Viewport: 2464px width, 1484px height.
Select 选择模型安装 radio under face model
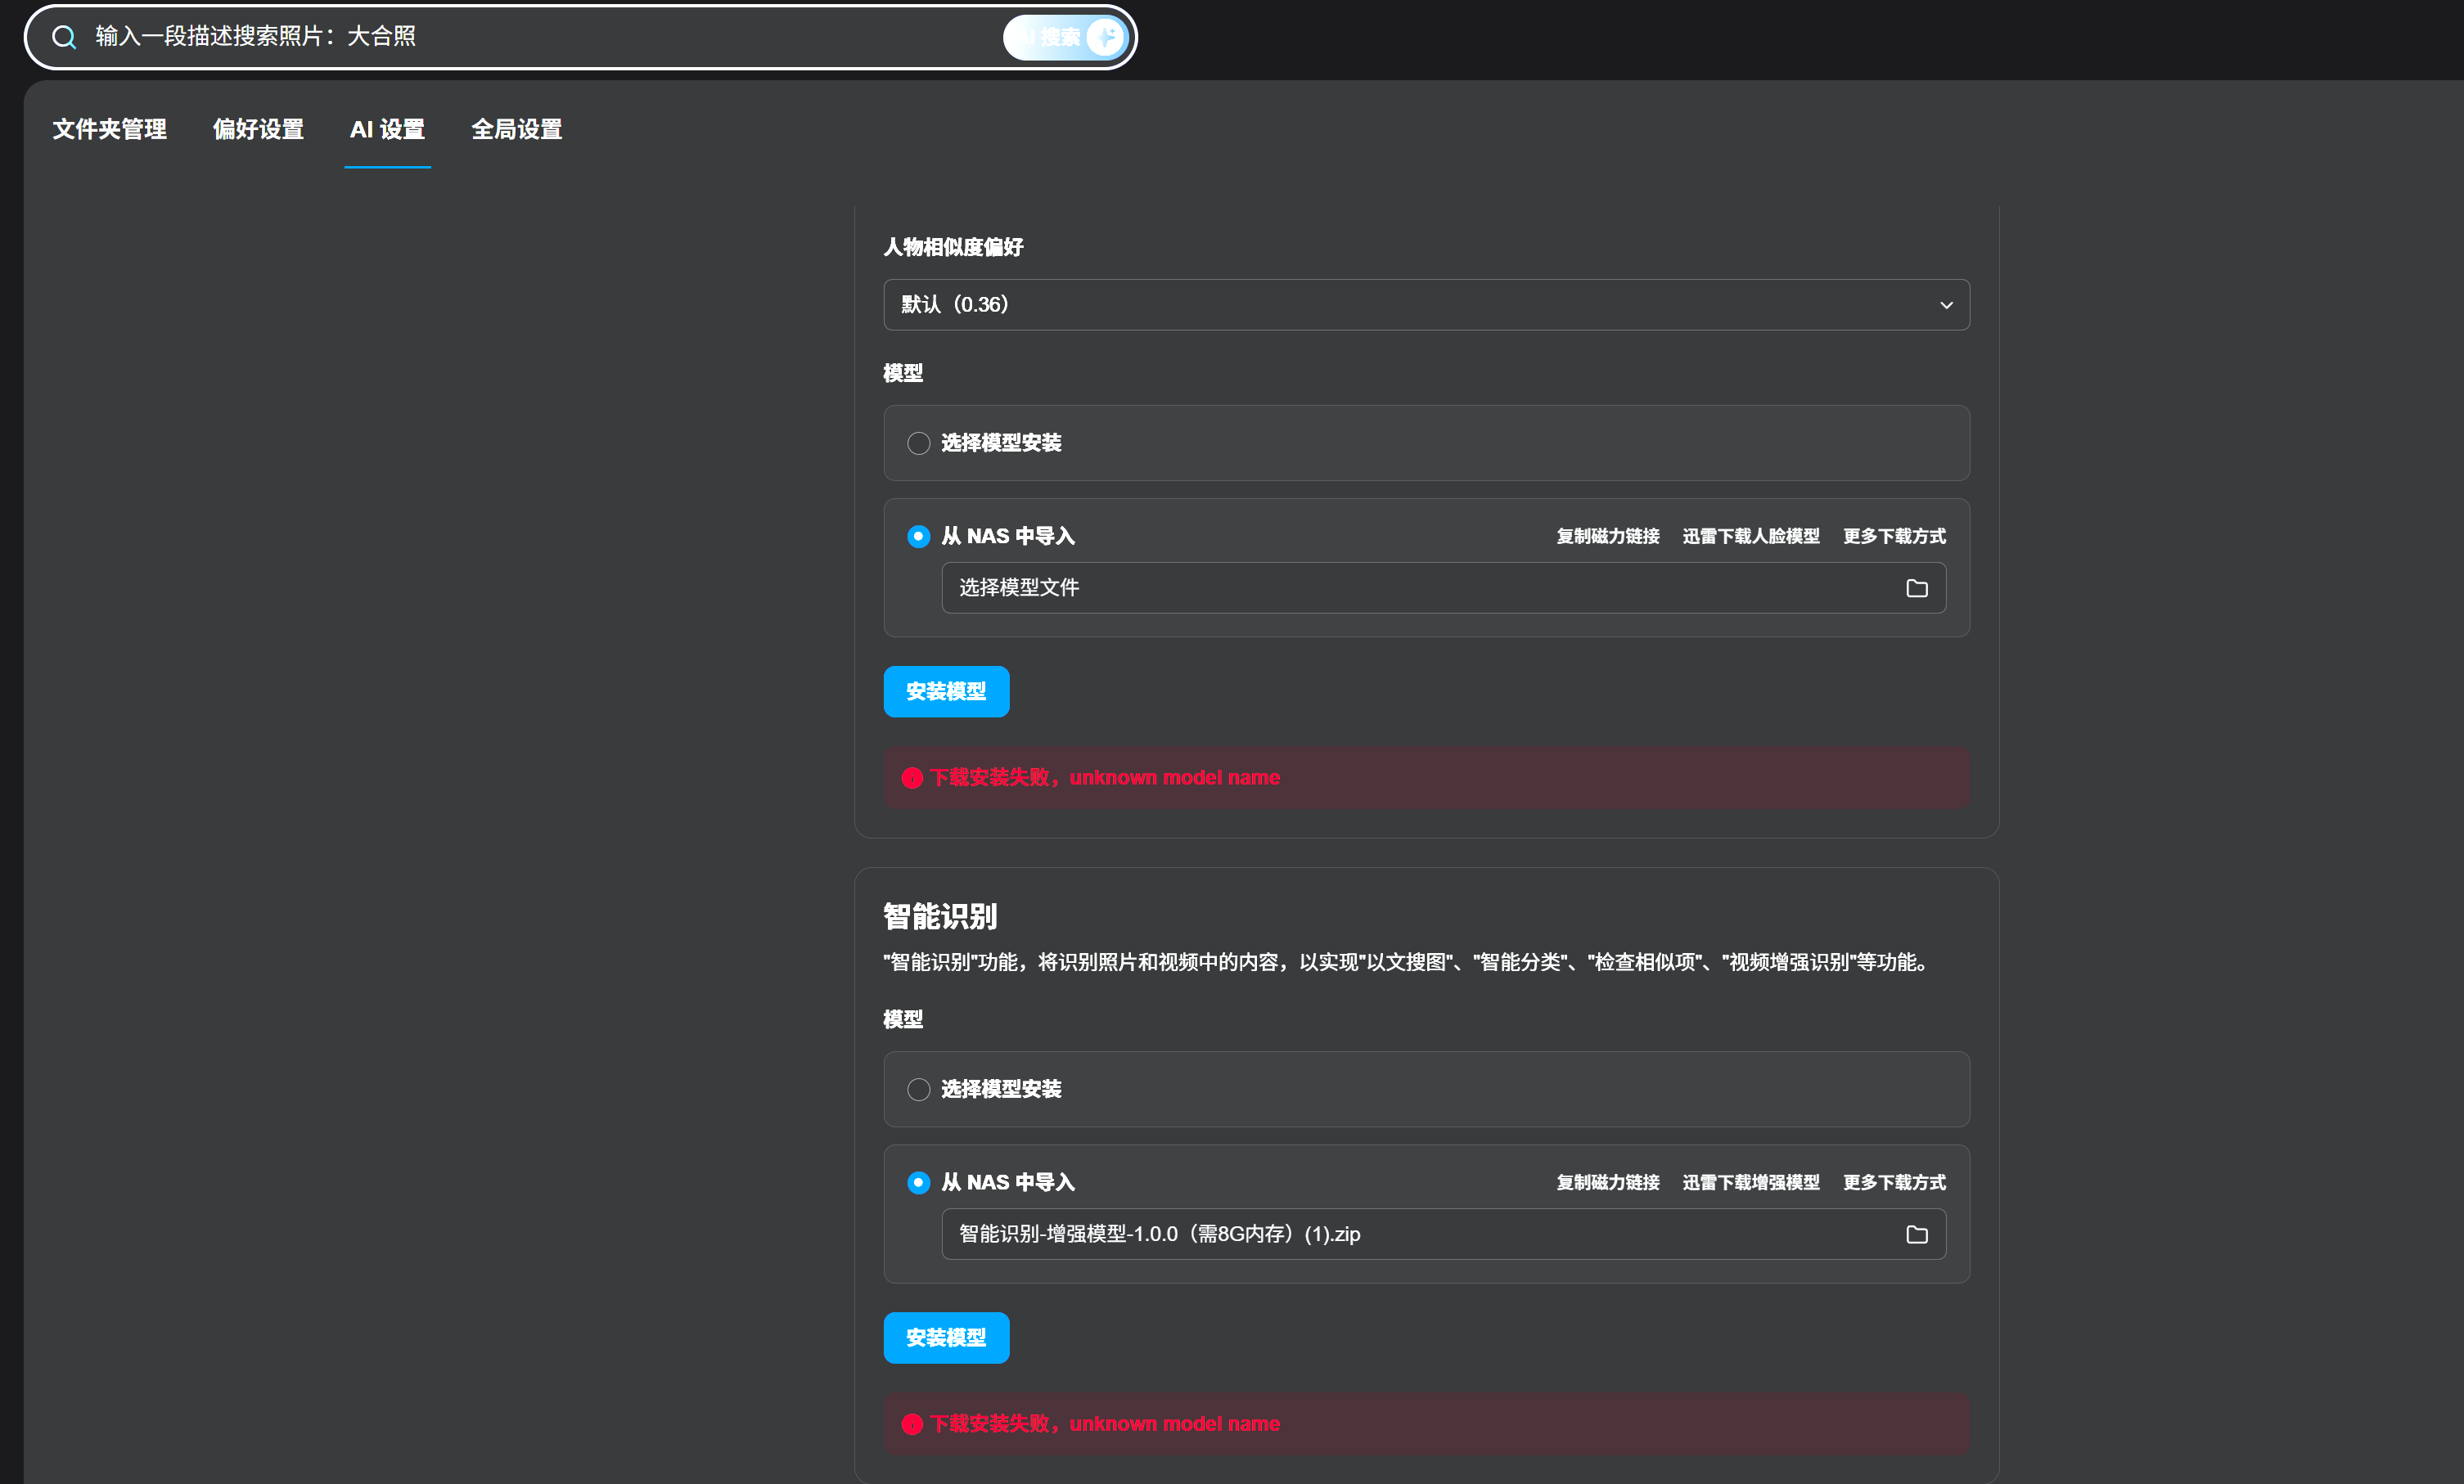coord(918,443)
